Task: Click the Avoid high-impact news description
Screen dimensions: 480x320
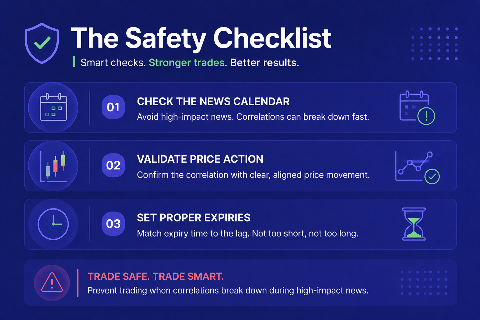Action: (253, 117)
